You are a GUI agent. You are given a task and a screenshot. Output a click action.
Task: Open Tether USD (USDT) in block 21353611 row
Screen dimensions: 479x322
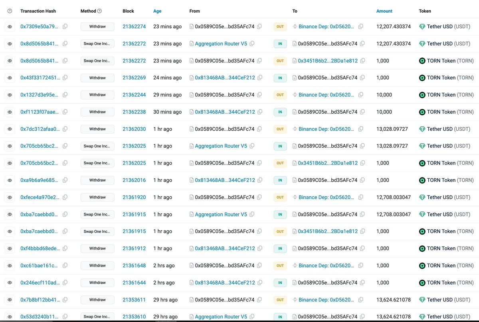(x=449, y=300)
